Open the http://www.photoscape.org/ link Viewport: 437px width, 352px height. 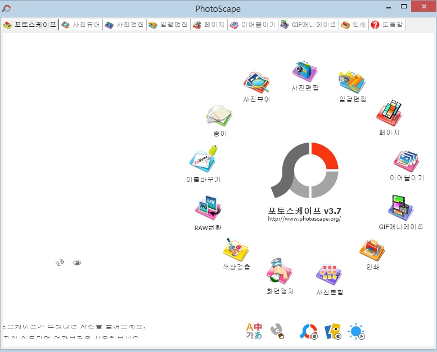pos(304,219)
